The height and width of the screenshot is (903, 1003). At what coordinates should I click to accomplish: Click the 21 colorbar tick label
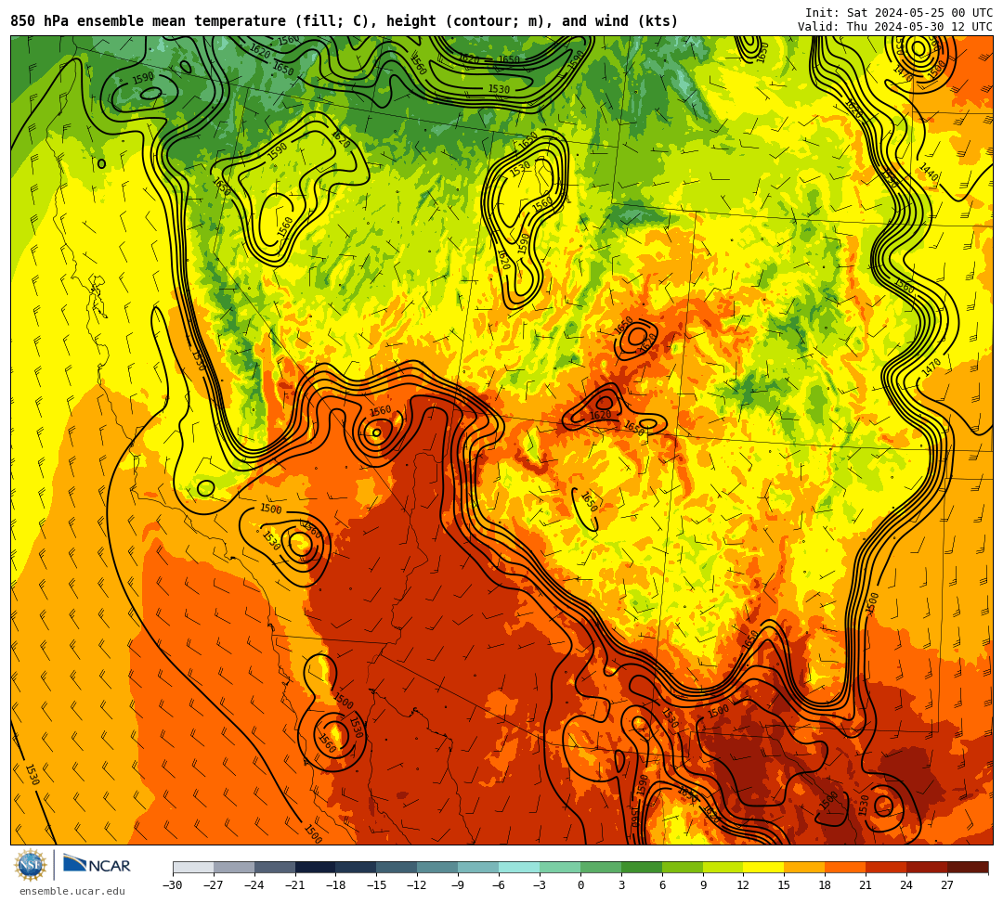pyautogui.click(x=866, y=885)
